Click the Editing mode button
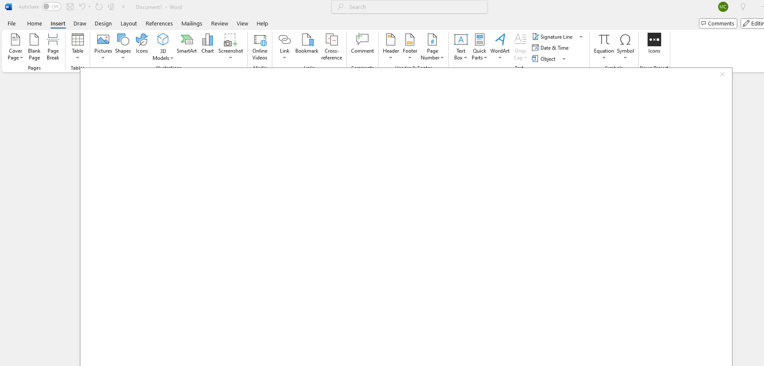764x366 pixels. pos(753,23)
